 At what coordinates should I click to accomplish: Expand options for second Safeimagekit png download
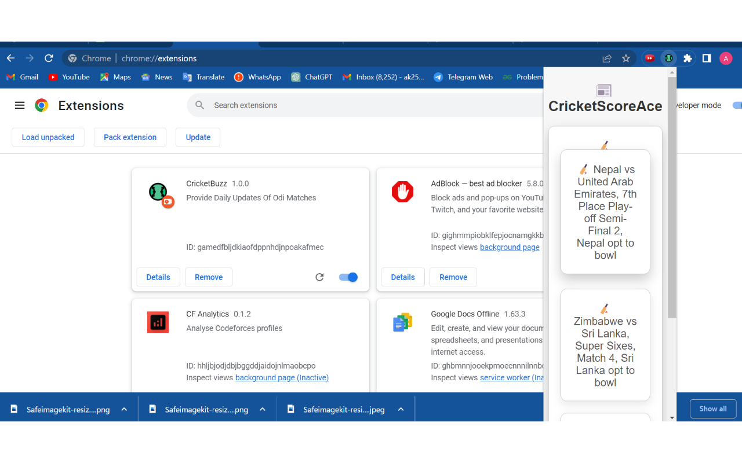[x=263, y=409]
